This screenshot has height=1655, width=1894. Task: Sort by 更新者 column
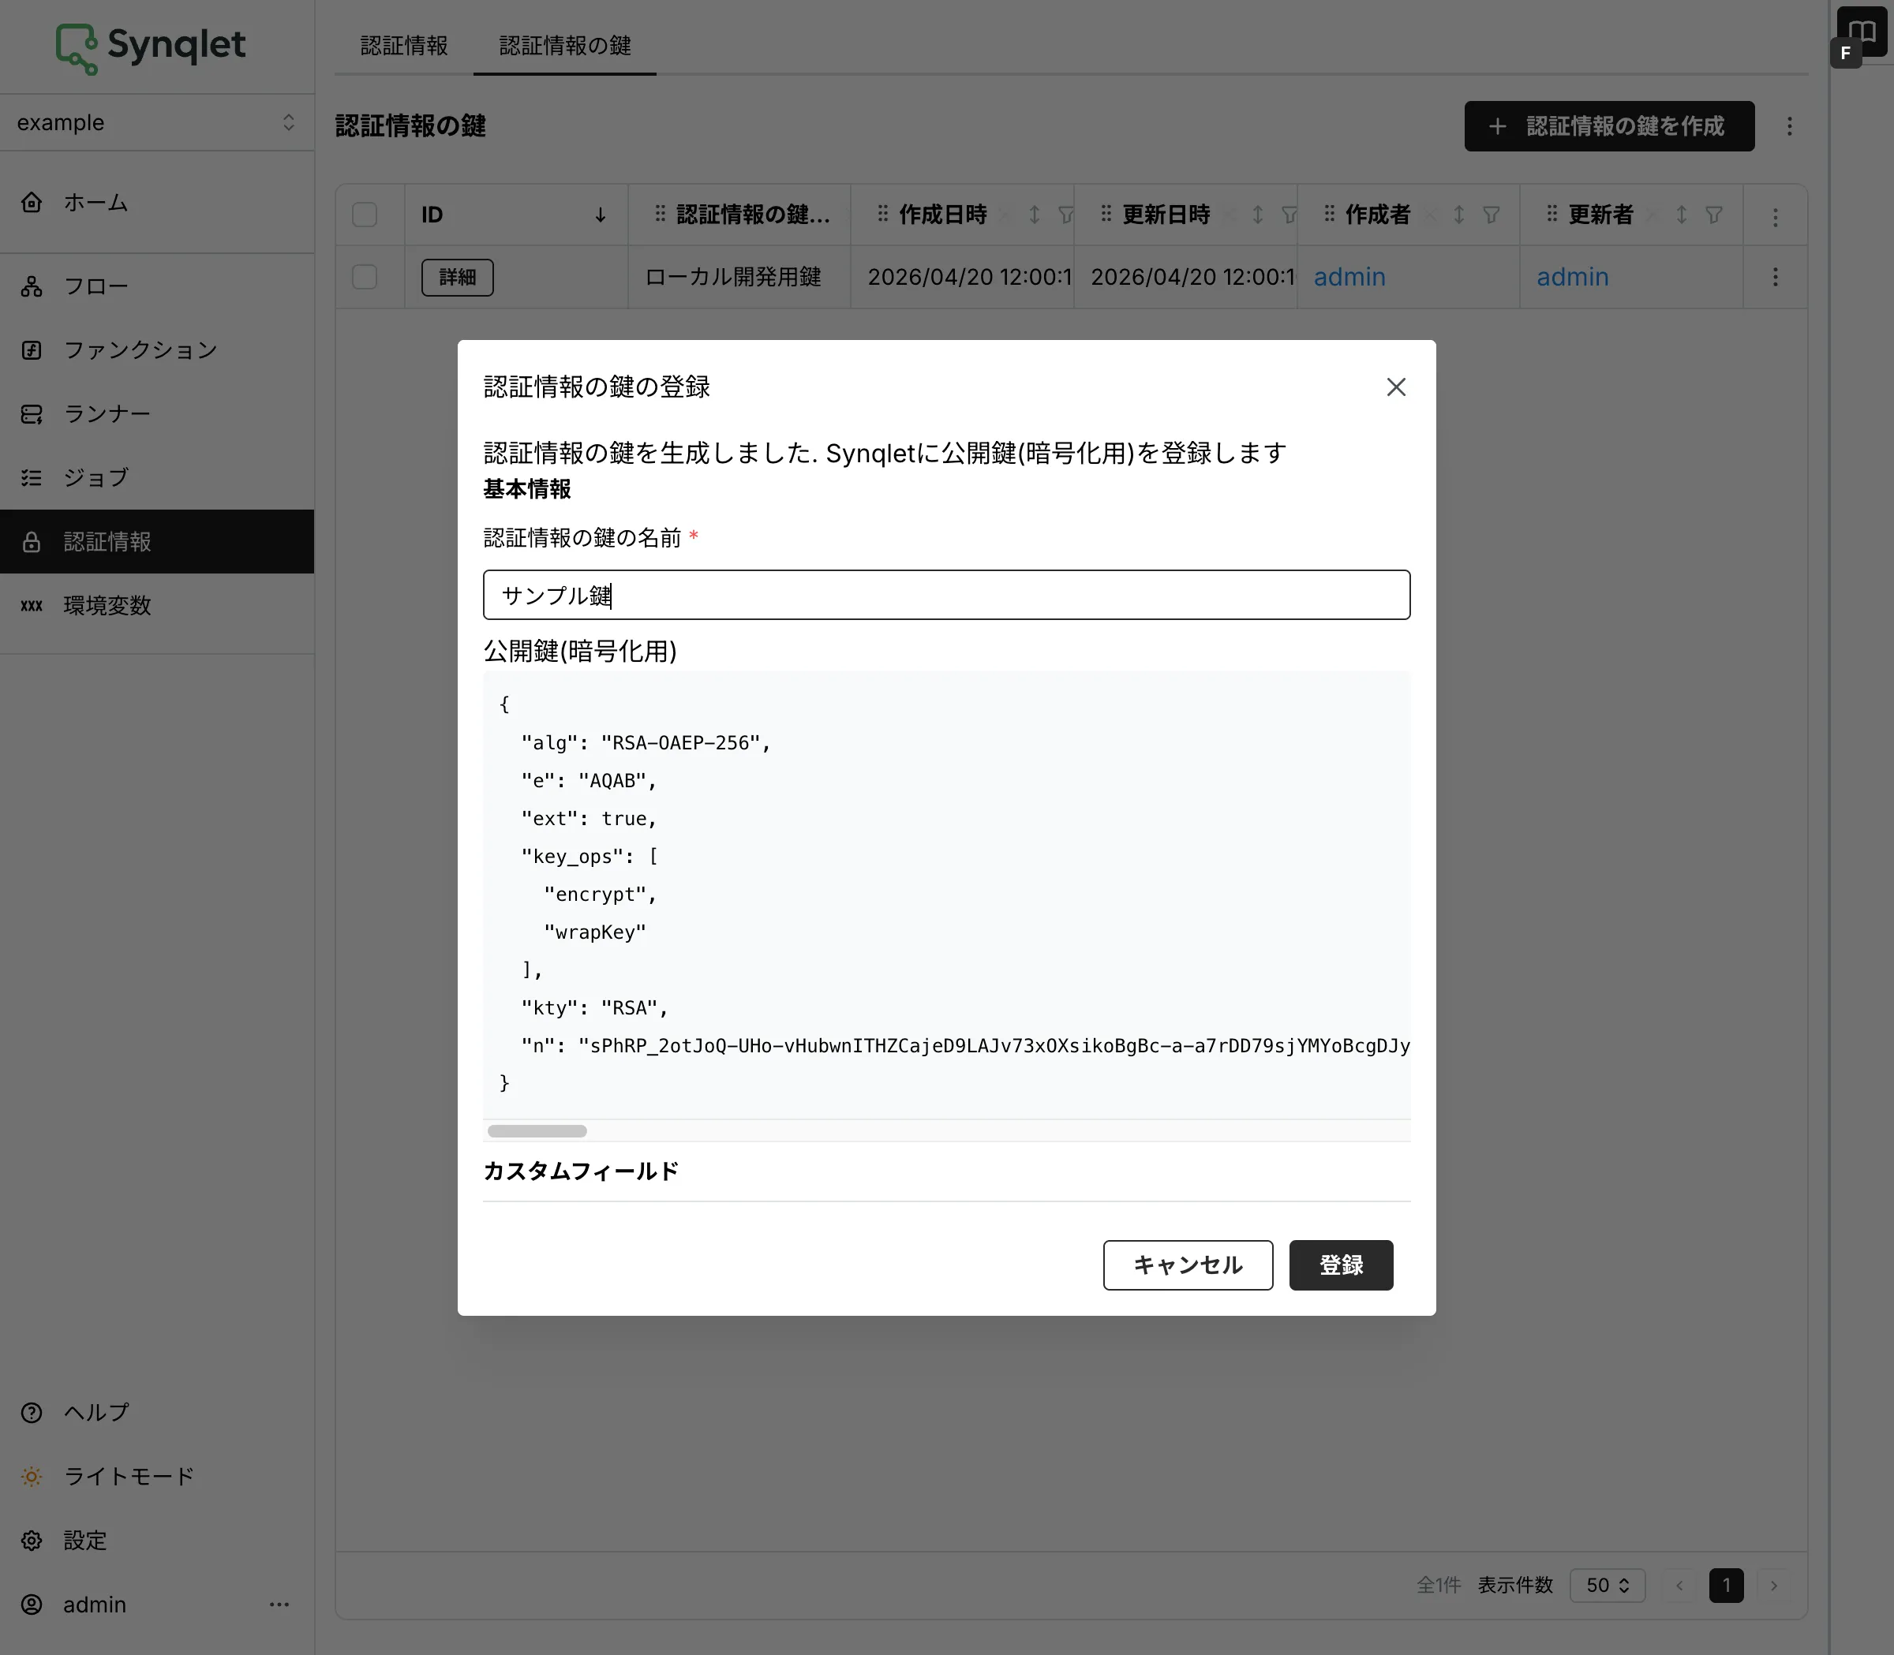click(x=1682, y=215)
